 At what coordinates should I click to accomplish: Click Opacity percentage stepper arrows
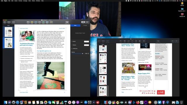(x=88, y=54)
